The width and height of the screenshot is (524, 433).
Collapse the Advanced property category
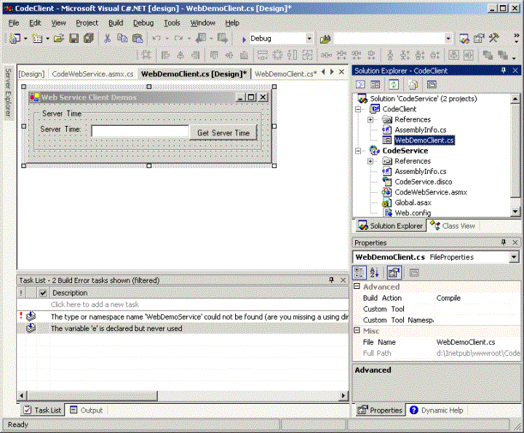tap(357, 286)
